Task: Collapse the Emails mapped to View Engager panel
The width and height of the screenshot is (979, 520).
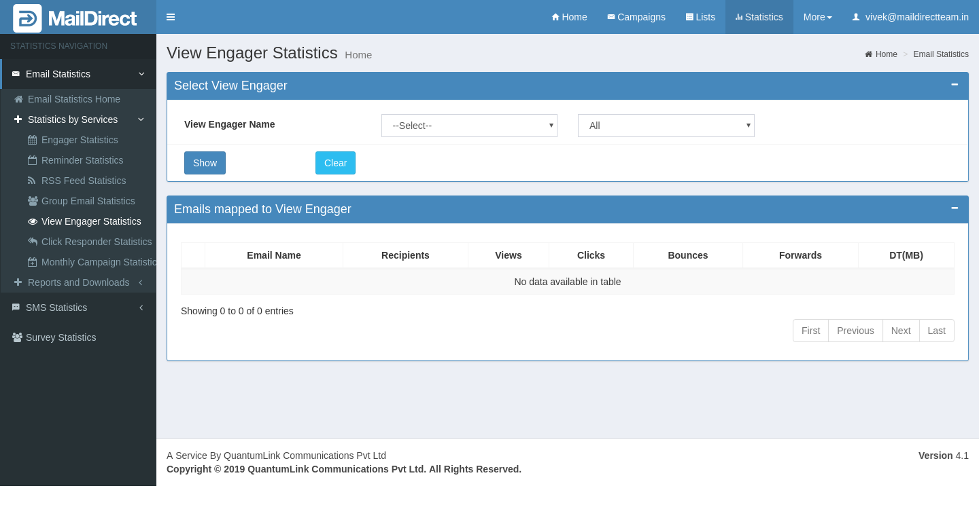Action: pyautogui.click(x=955, y=208)
